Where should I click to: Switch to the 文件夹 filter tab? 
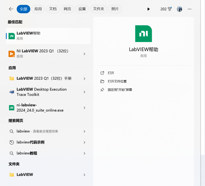(98, 9)
